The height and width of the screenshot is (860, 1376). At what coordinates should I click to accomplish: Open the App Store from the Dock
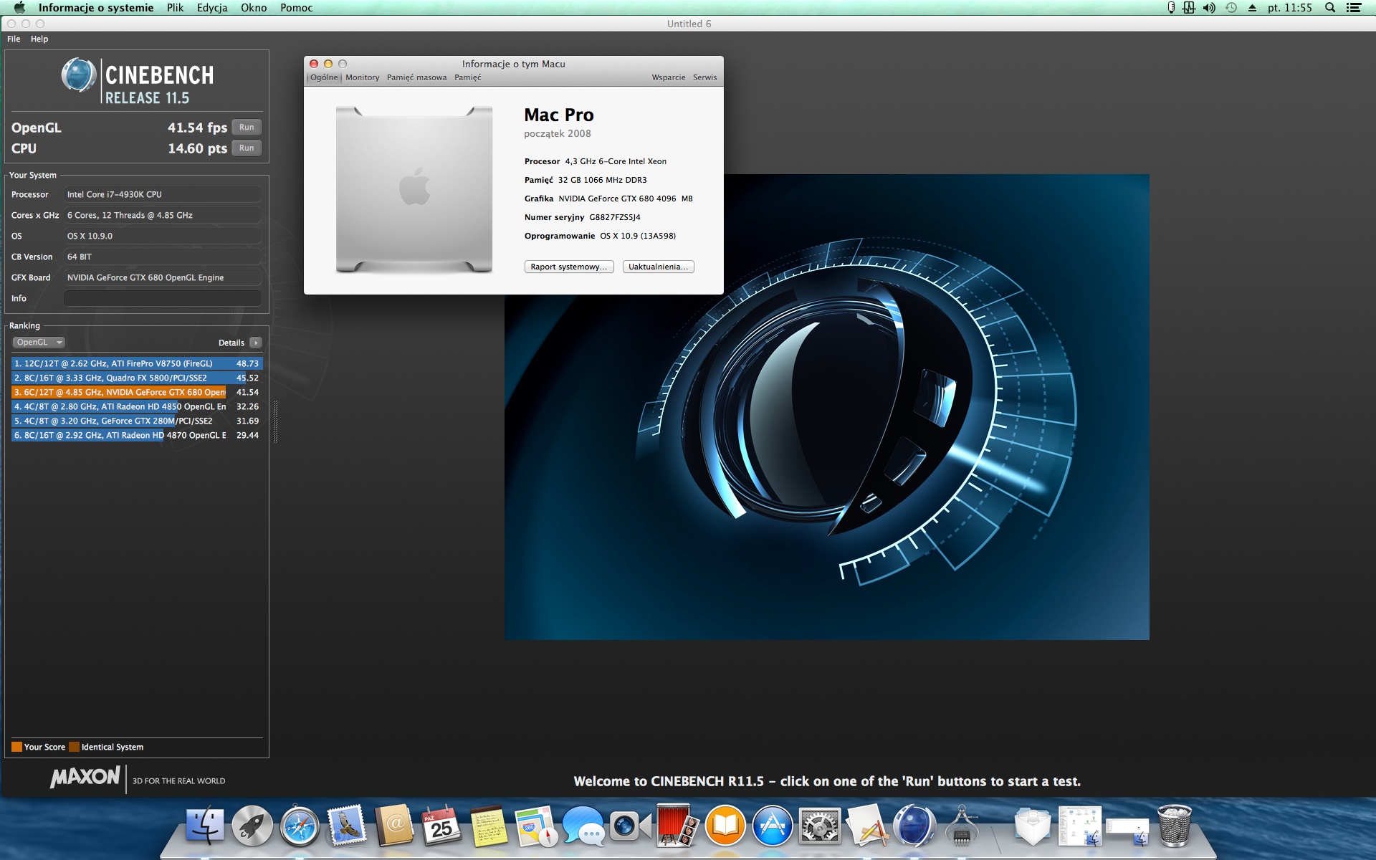[773, 826]
